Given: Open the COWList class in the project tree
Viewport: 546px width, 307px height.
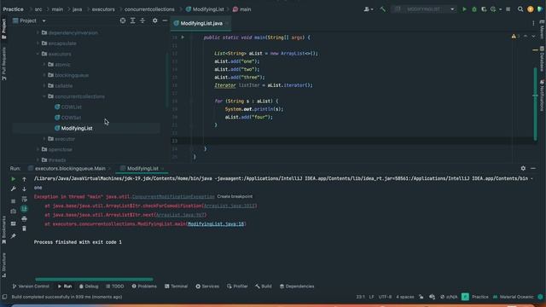Looking at the screenshot, I should 72,107.
